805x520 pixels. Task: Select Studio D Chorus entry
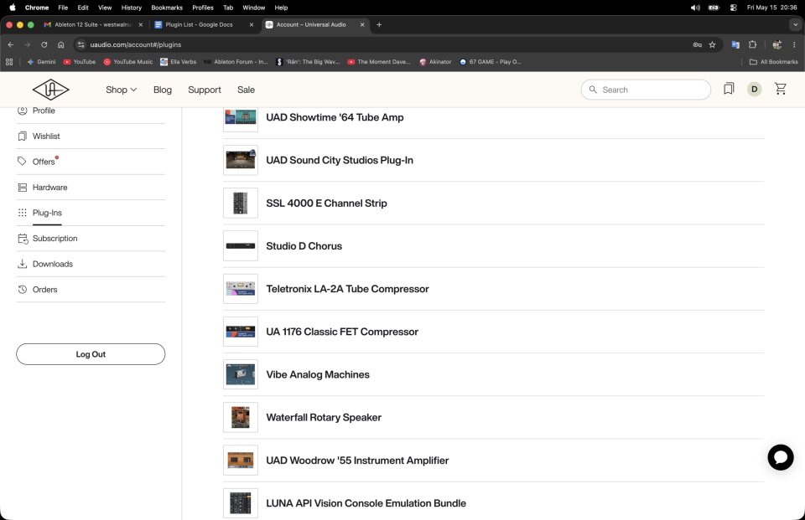(304, 246)
